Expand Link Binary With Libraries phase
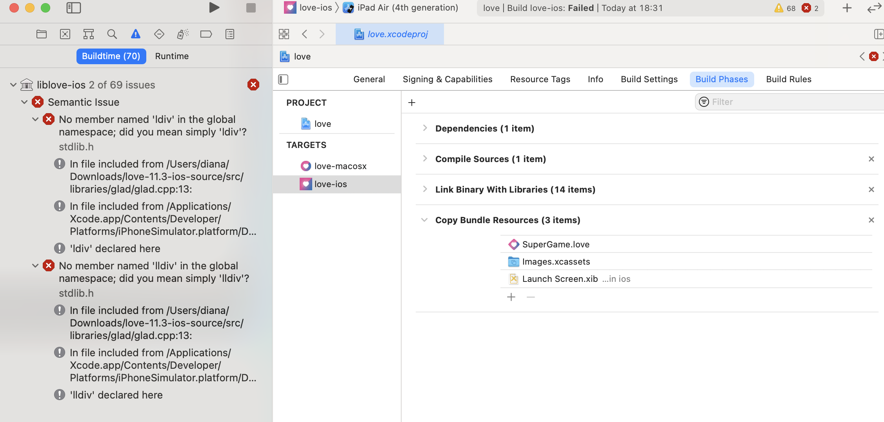The width and height of the screenshot is (884, 422). point(425,189)
